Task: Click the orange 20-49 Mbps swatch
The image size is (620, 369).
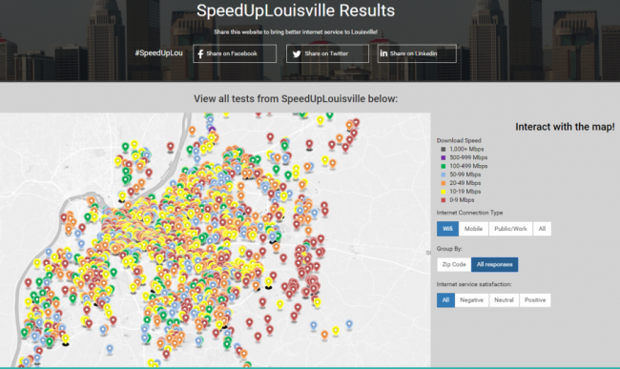Action: (443, 183)
